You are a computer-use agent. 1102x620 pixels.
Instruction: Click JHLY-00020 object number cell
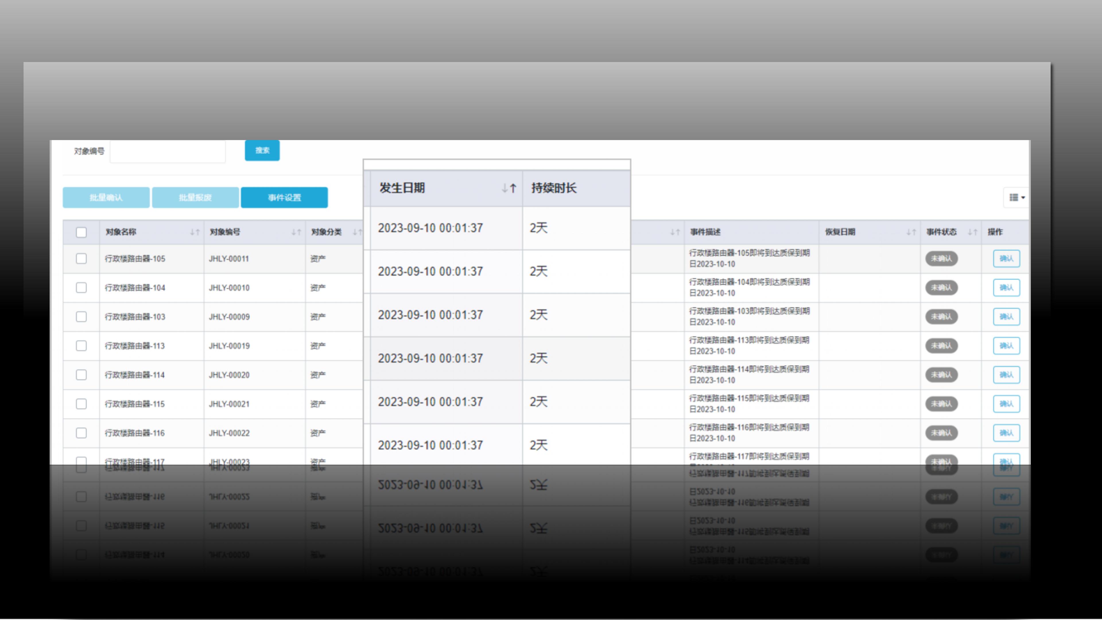coord(229,375)
